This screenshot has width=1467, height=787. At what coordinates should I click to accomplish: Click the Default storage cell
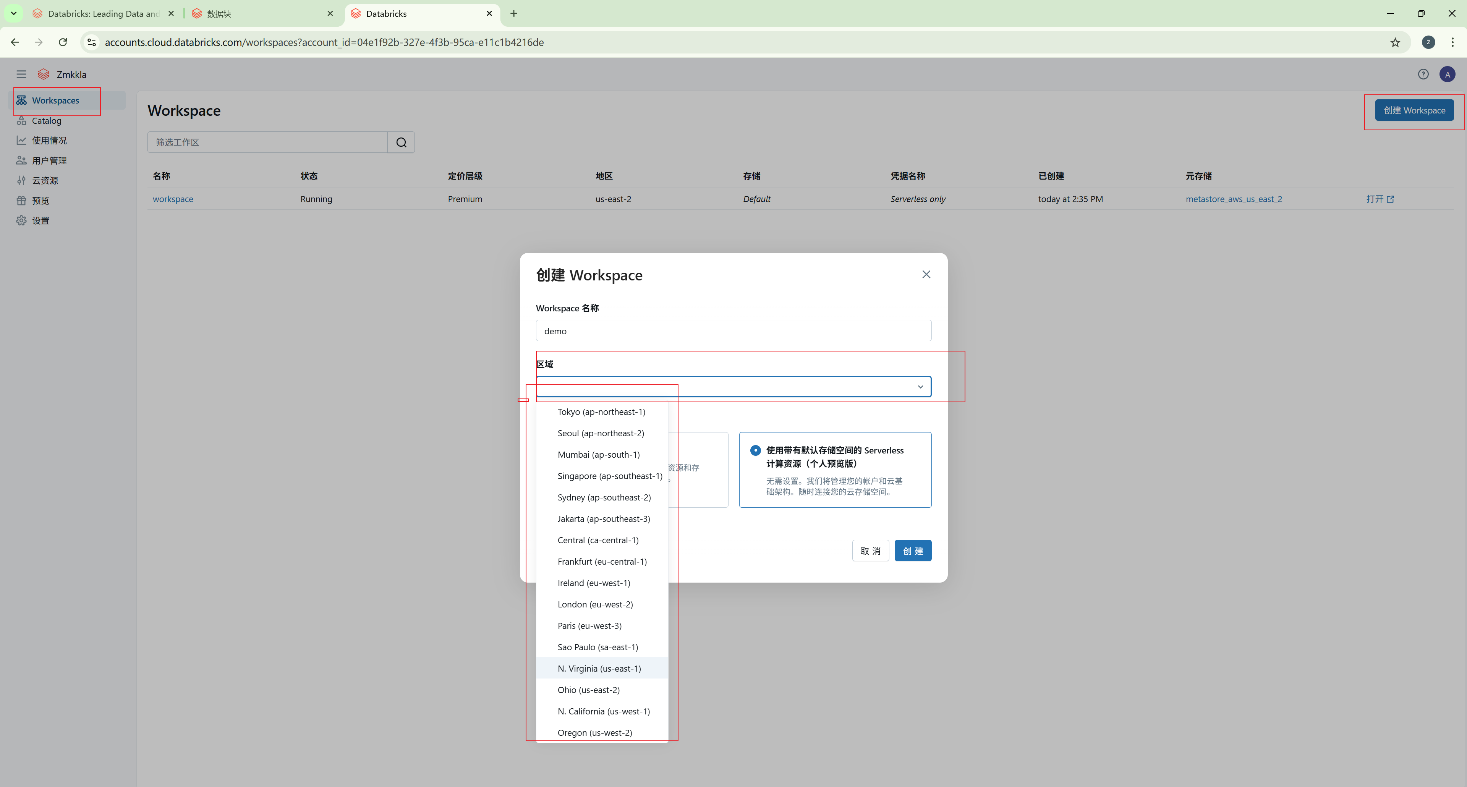(x=757, y=199)
